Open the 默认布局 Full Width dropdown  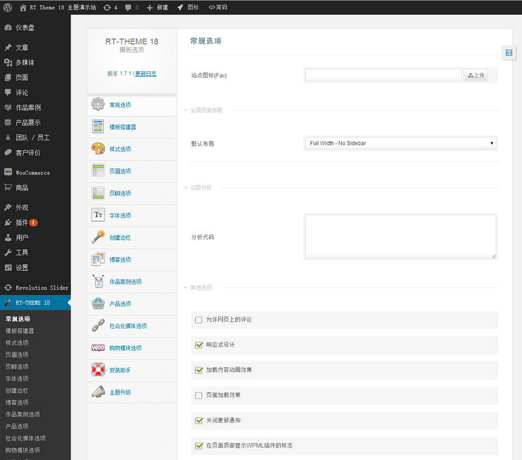(x=401, y=144)
